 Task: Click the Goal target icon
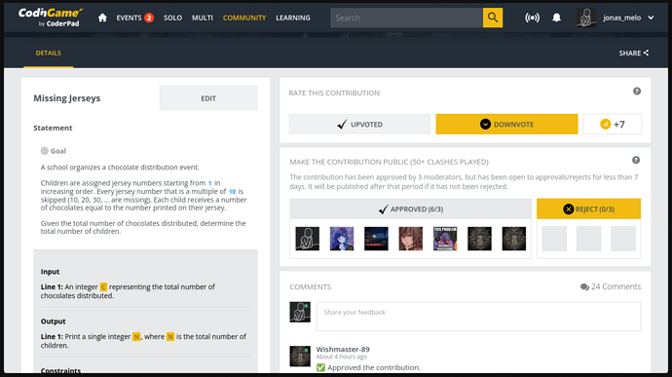[45, 151]
